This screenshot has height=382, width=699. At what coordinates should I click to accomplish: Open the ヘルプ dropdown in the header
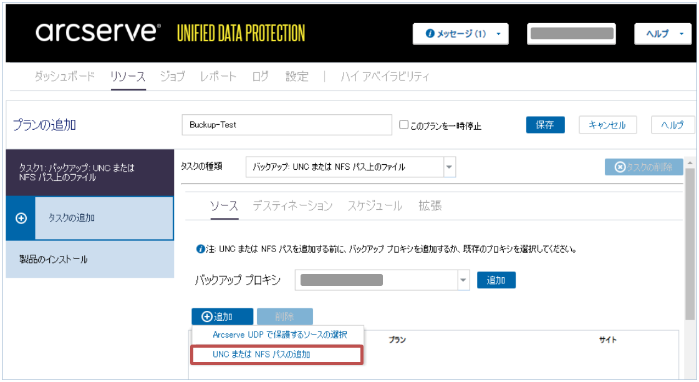pos(664,34)
